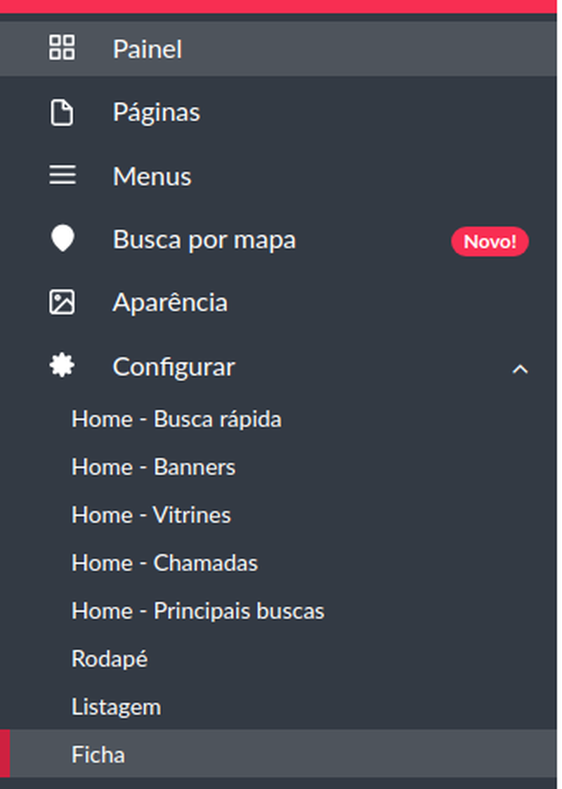The height and width of the screenshot is (789, 562).
Task: Open Home - Banners settings
Action: (153, 468)
